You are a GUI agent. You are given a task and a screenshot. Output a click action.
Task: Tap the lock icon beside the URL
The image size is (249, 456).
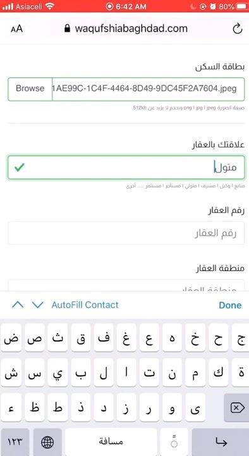click(68, 28)
